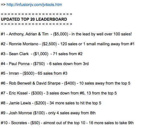Click the Ronnie Montano #2 line
Image resolution: width=145 pixels, height=129 pixels.
tap(68, 44)
